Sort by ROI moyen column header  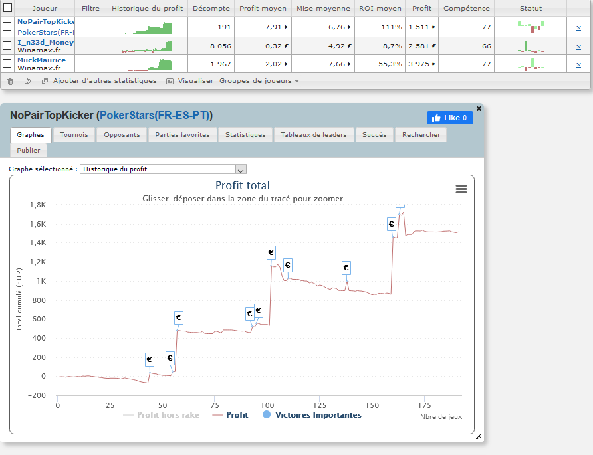point(380,9)
